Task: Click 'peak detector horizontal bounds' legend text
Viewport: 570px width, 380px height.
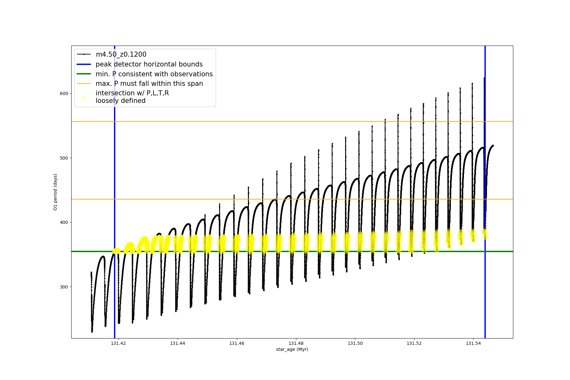Action: [x=149, y=64]
